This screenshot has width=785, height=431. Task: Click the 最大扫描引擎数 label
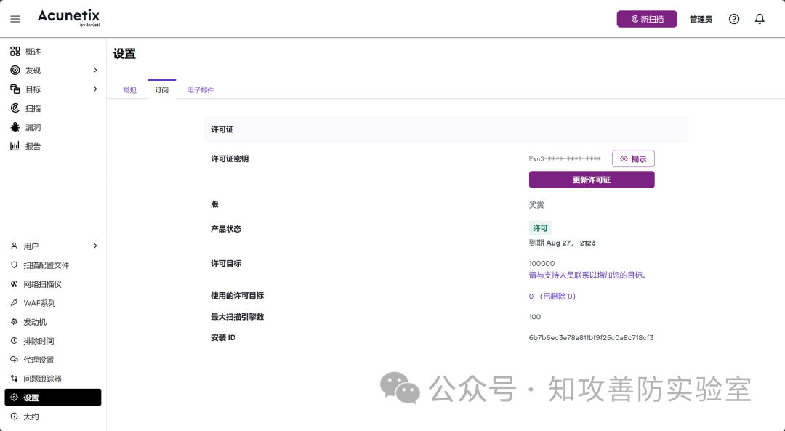point(237,316)
